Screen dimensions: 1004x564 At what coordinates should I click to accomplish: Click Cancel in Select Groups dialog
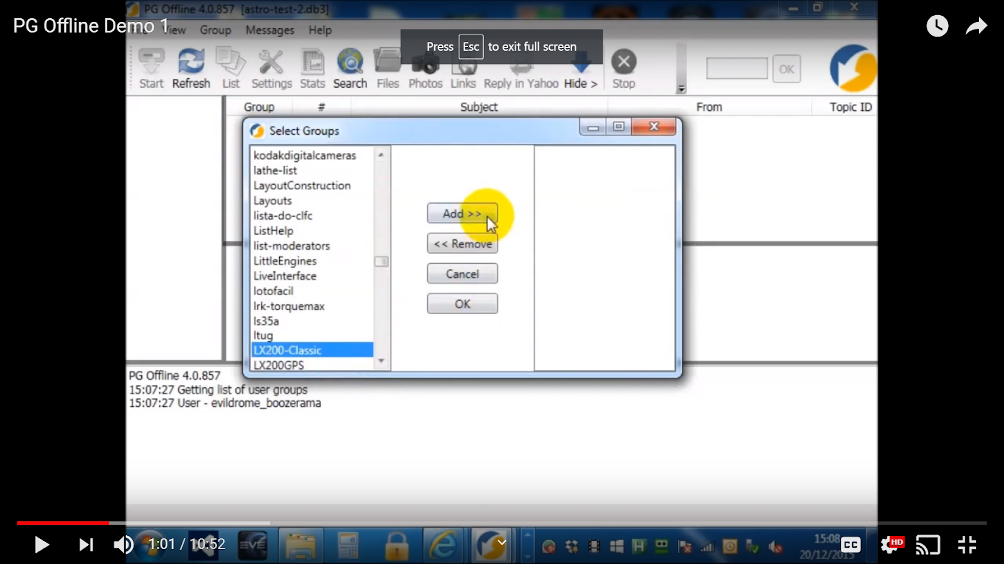(x=462, y=274)
